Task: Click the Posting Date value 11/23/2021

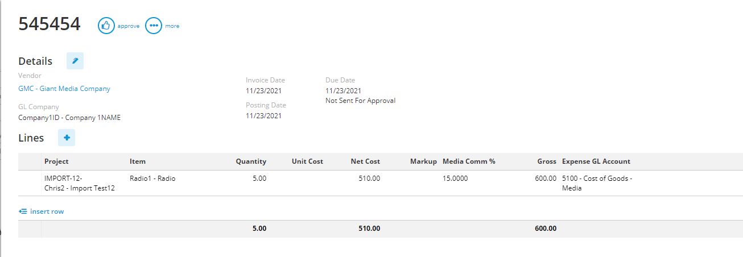Action: 263,115
